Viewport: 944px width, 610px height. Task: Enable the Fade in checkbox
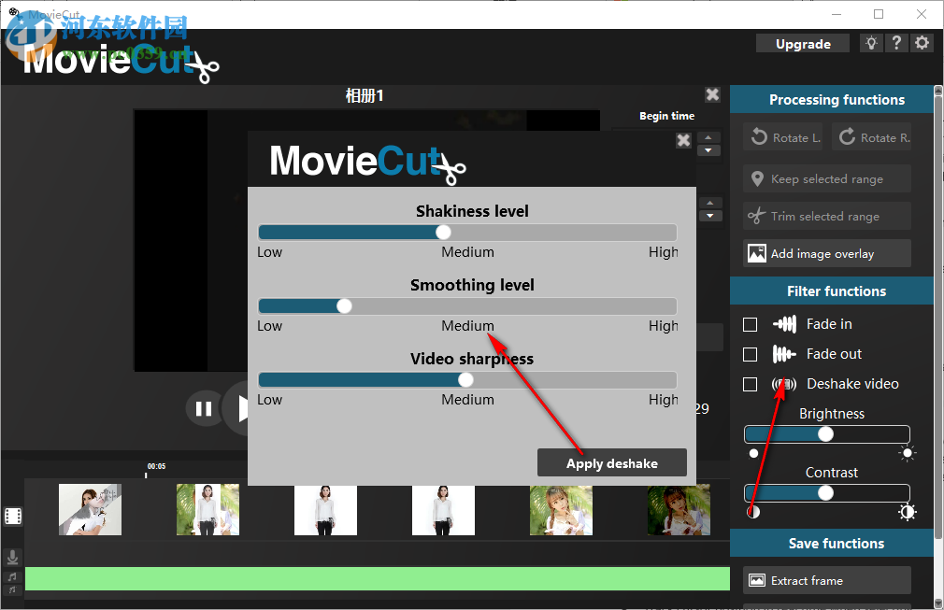point(751,325)
